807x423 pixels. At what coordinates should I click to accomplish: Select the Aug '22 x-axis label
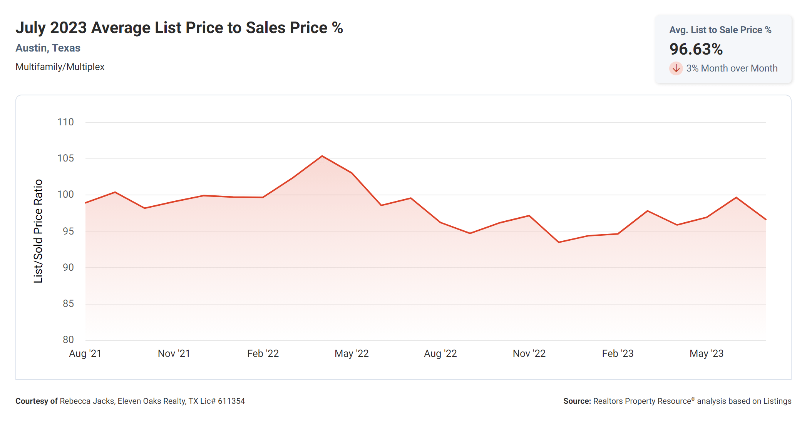[440, 353]
